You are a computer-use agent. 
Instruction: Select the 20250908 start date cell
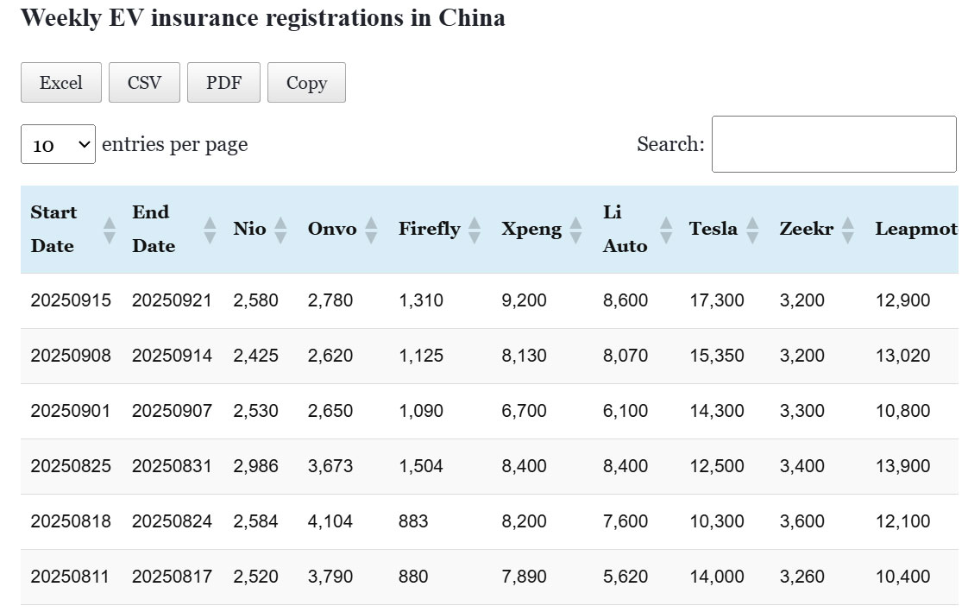point(71,356)
